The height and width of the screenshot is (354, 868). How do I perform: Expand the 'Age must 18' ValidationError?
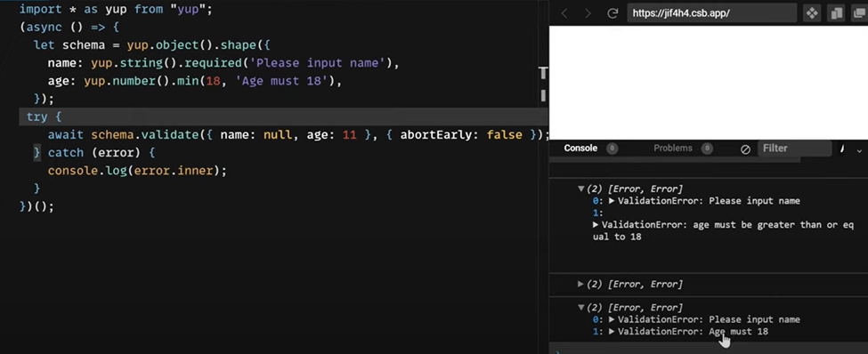(612, 332)
